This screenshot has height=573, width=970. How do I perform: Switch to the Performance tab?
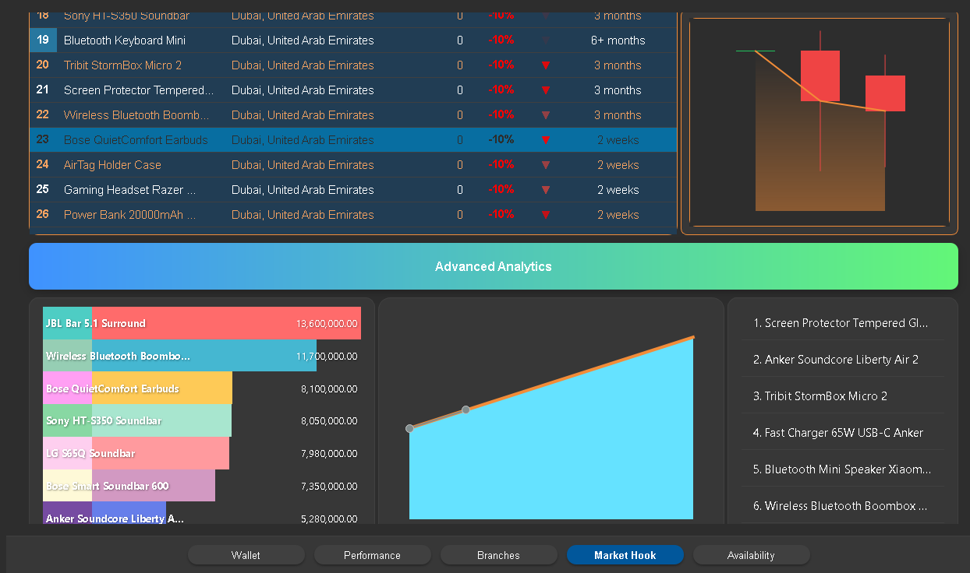tap(373, 555)
